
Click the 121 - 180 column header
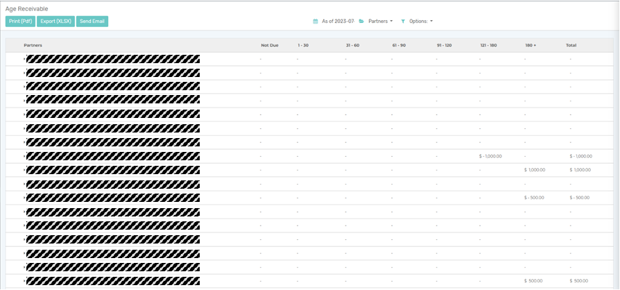click(488, 45)
